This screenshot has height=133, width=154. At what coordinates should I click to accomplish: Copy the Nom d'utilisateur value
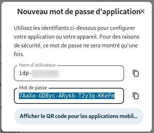tap(135, 73)
